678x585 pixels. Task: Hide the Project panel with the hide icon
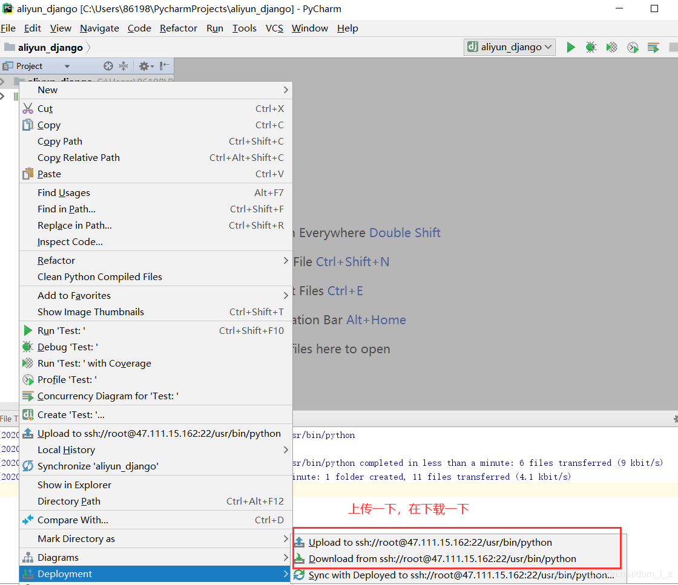click(x=164, y=66)
